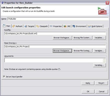Viewport: 110px width, 96px height.
Task: Open the Environment tab
Action: [x=79, y=26]
